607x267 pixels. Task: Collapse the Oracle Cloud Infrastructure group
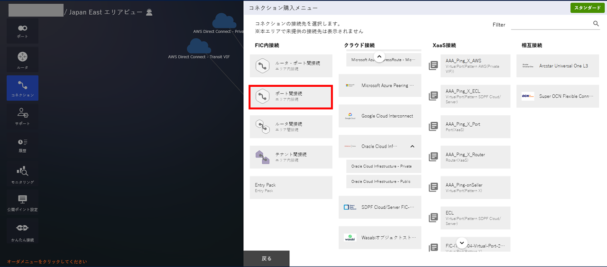click(412, 147)
